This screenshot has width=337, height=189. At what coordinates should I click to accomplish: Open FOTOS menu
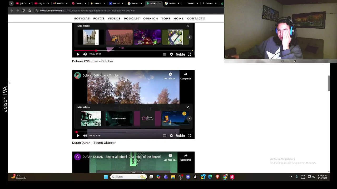99,19
